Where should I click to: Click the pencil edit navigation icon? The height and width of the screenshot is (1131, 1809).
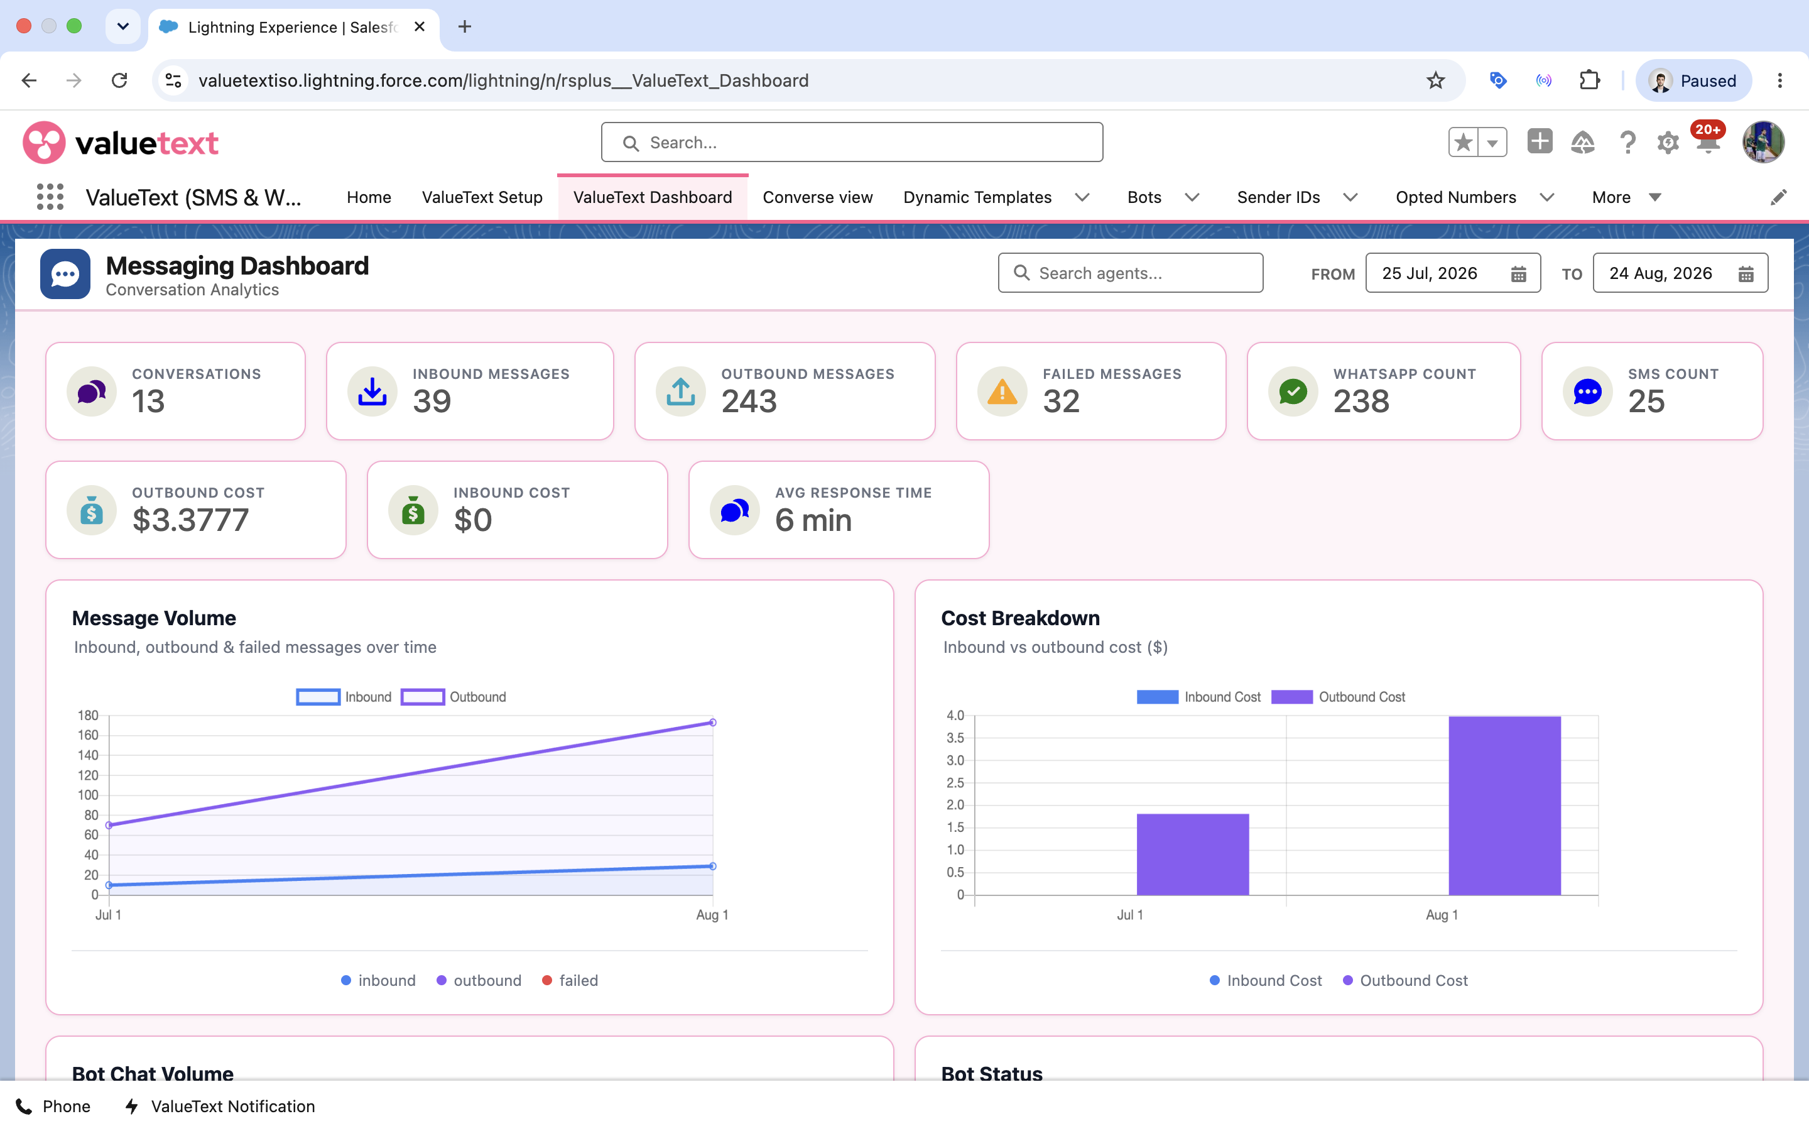pos(1778,197)
